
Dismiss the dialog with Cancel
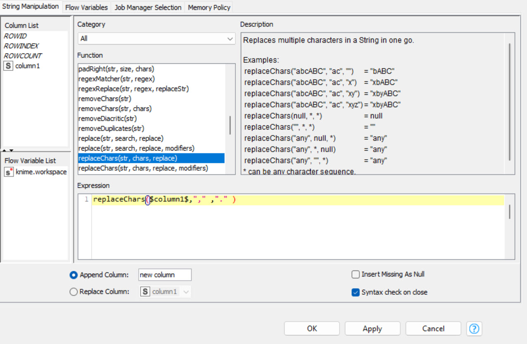click(x=433, y=328)
